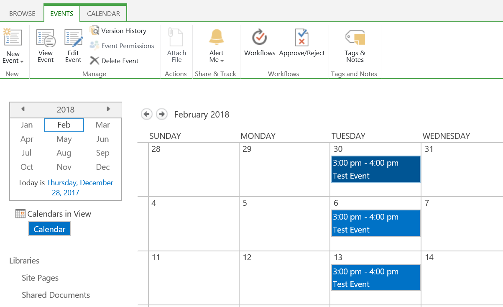Switch to the Calendar ribbon tab
Viewport: 503px width, 307px height.
click(103, 13)
